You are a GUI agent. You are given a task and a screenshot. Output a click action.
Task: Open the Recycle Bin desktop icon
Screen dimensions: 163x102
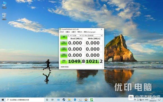click(4, 16)
